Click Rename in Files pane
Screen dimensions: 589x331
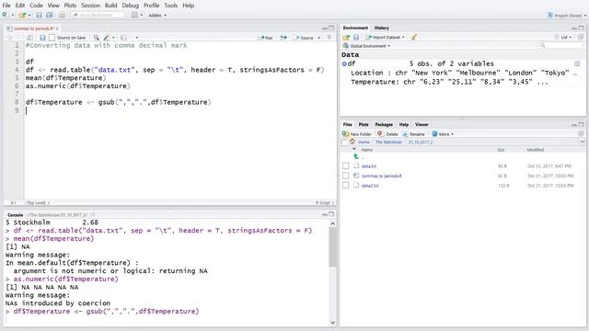(x=413, y=134)
